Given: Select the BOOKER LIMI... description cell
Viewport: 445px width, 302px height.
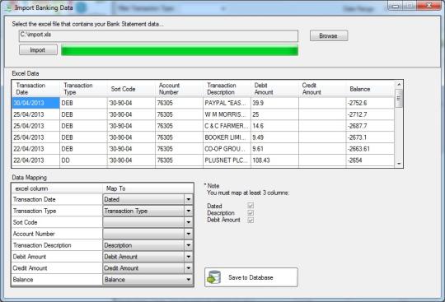Looking at the screenshot, I should tap(227, 137).
